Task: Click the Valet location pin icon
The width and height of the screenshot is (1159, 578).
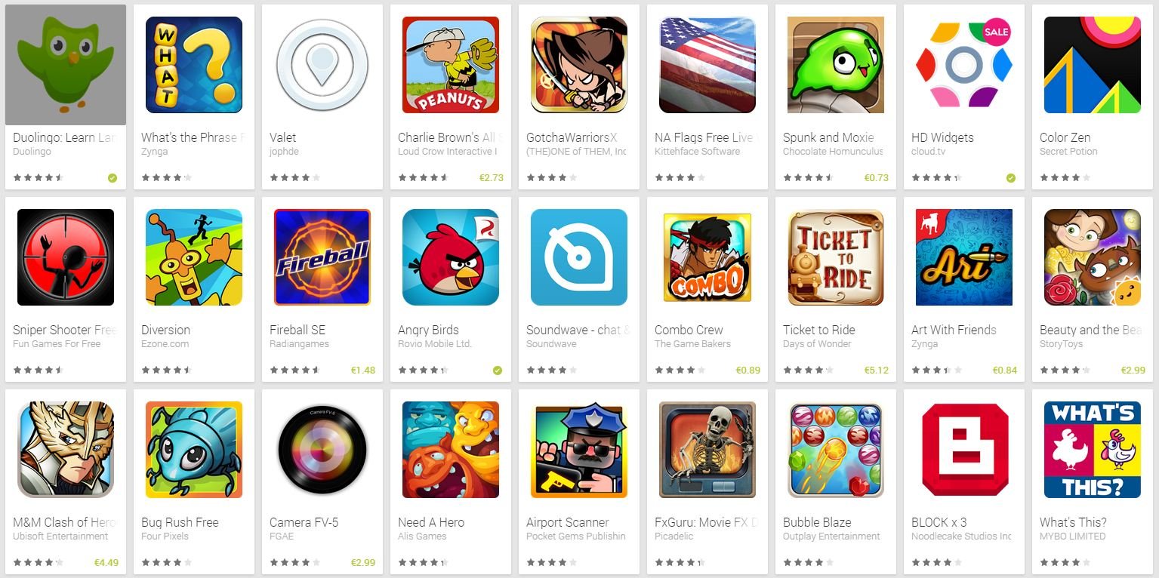Action: 322,65
